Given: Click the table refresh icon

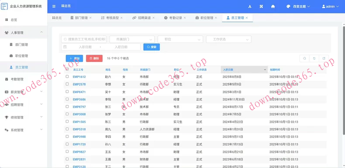Looking at the screenshot, I should point(314,59).
